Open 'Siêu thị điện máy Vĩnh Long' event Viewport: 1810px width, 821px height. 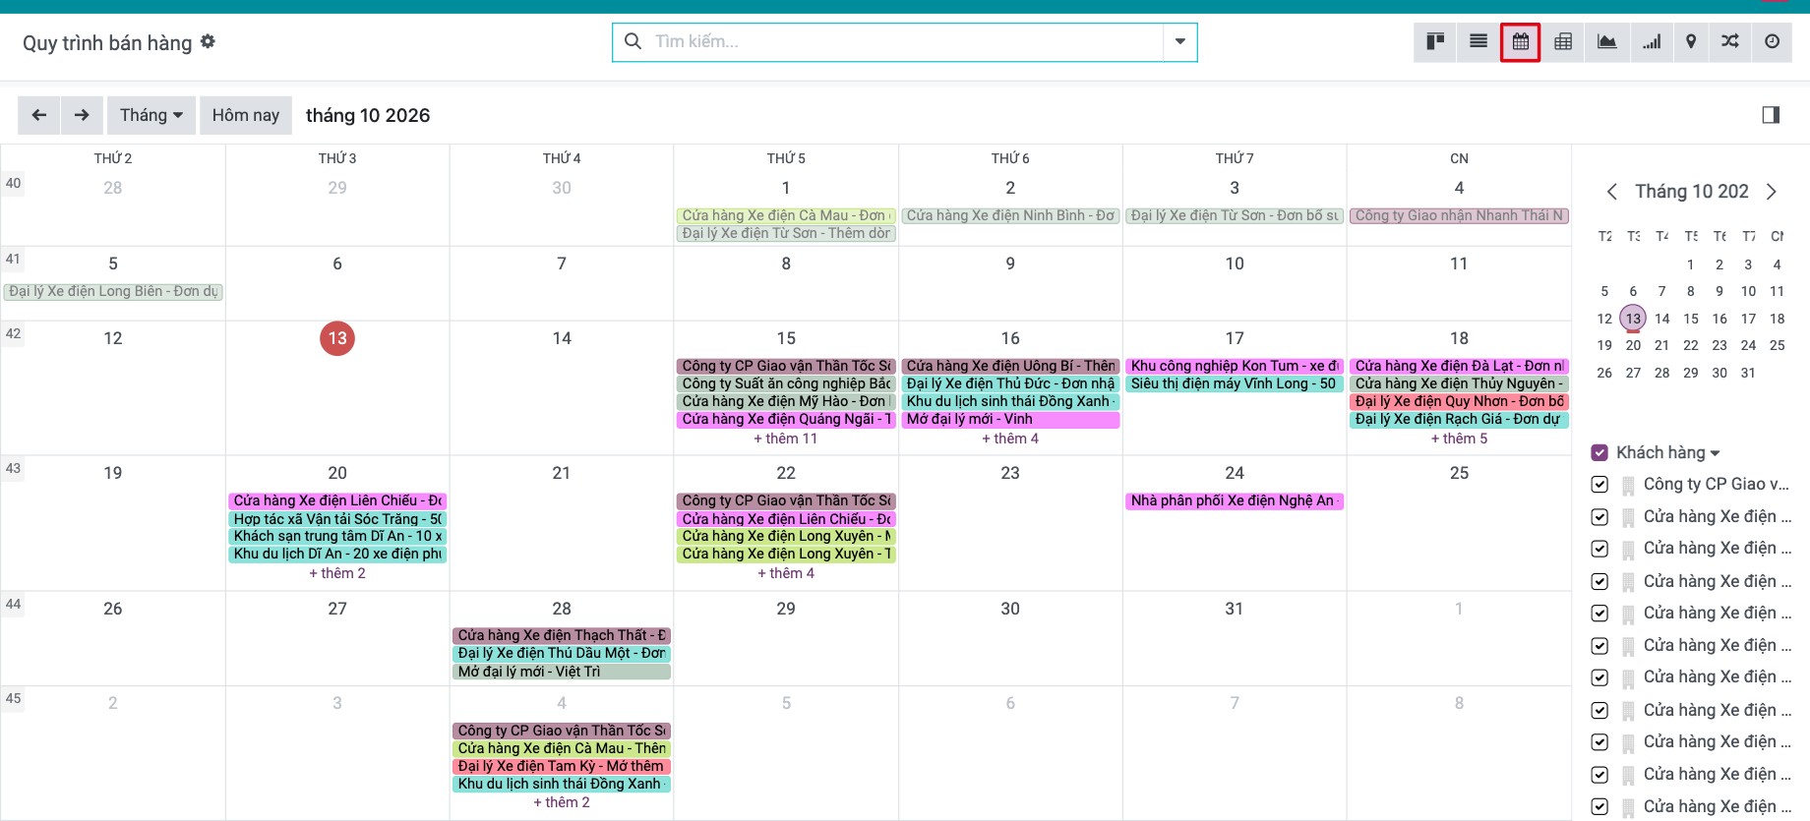tap(1235, 383)
